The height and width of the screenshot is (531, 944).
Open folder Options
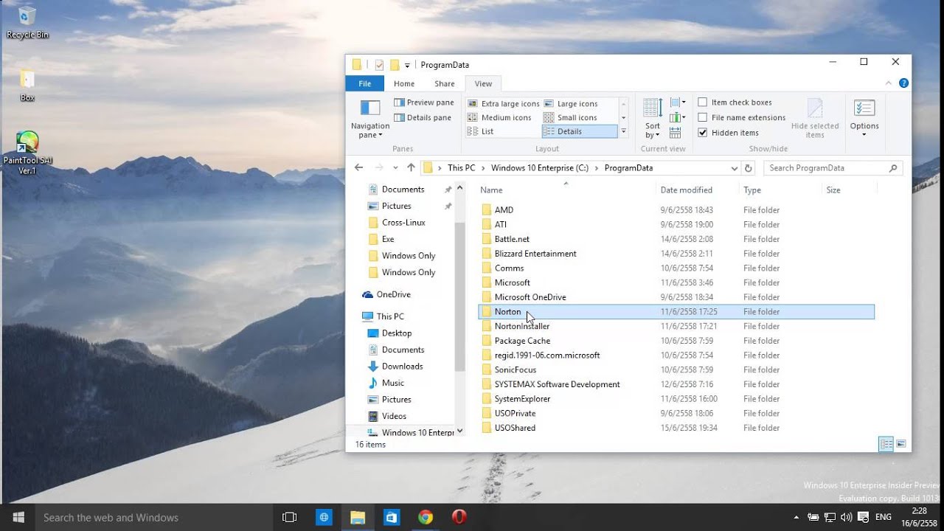864,119
